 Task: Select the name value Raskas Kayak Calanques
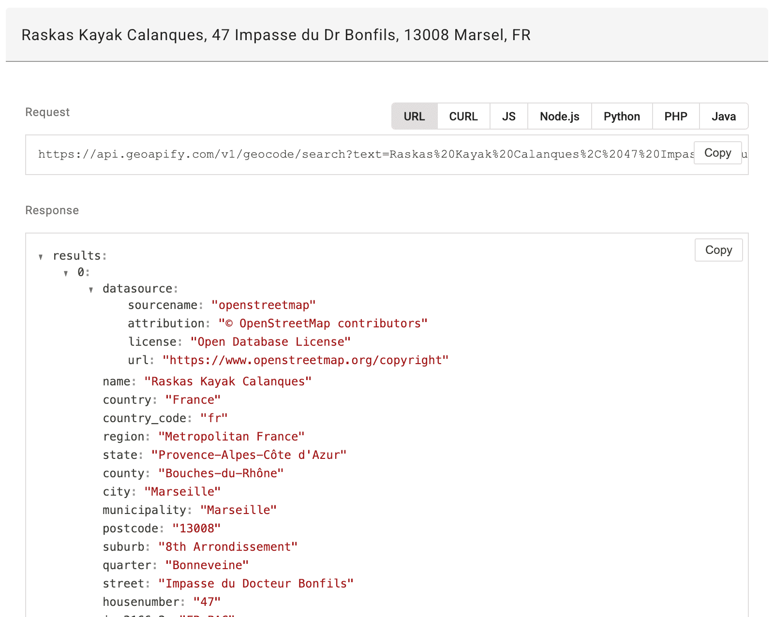pos(228,382)
